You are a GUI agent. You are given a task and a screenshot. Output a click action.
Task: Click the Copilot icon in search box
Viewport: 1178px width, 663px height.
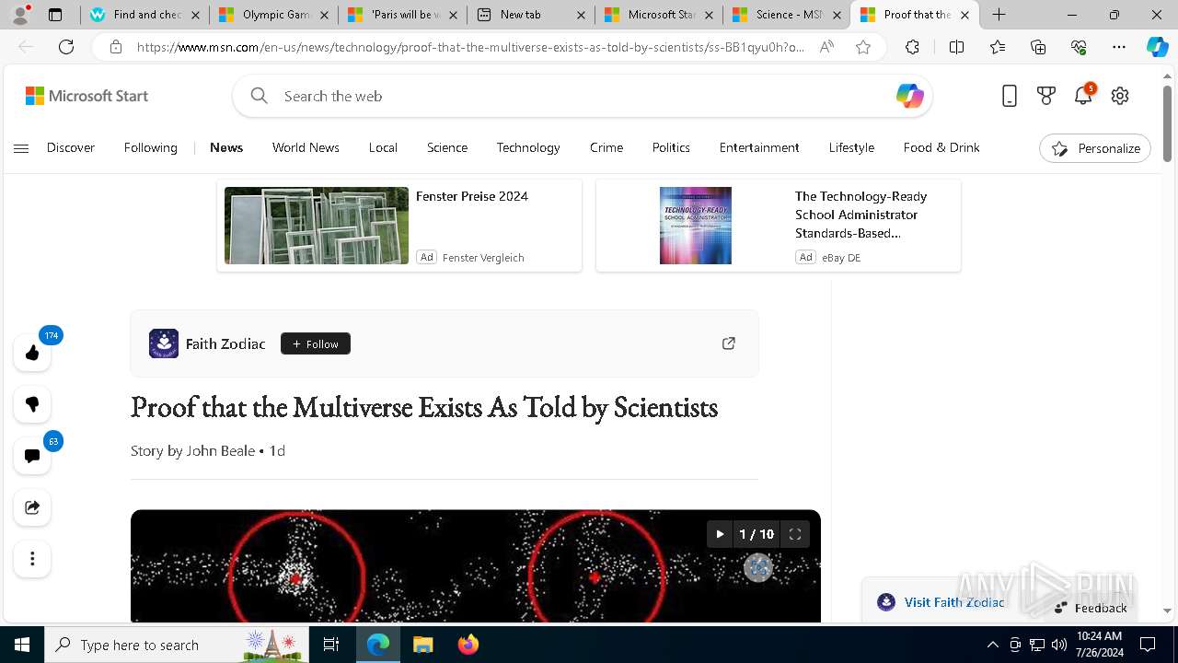pos(909,96)
